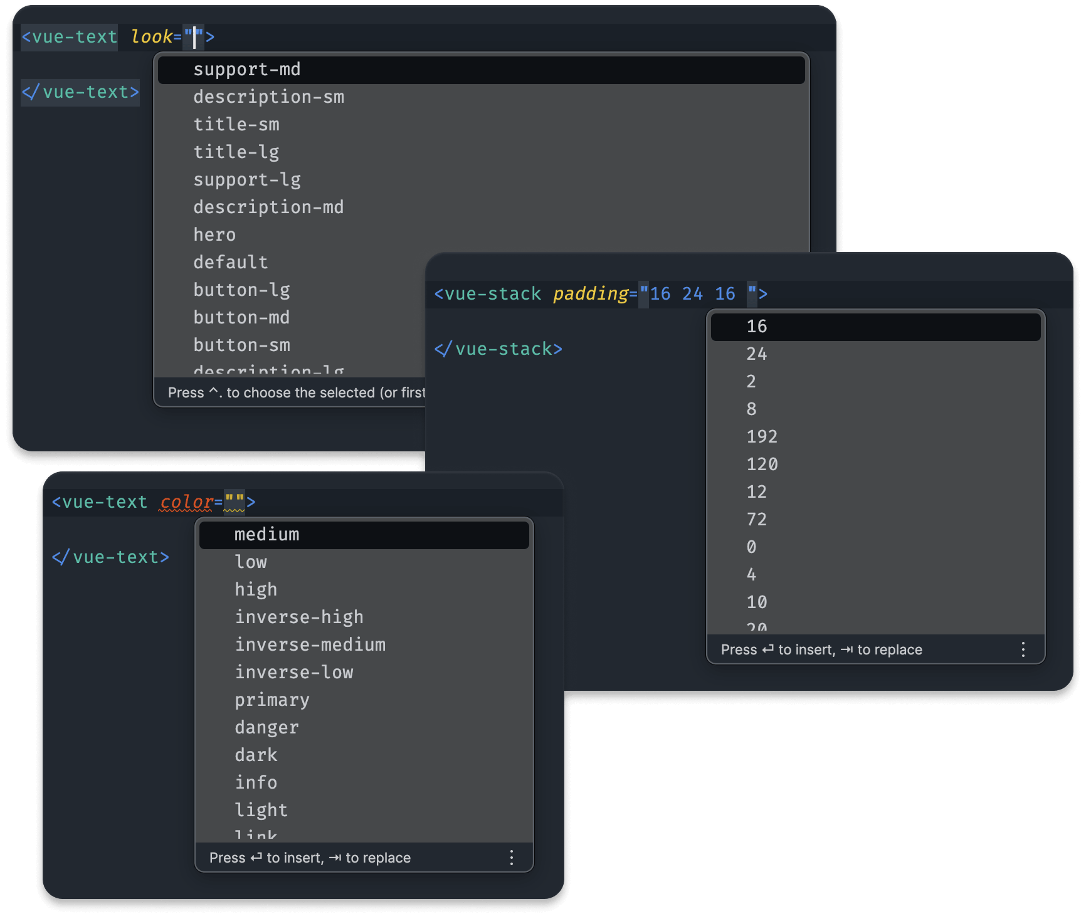Click the underlined color attribute name
The image size is (1086, 919).
pos(187,502)
